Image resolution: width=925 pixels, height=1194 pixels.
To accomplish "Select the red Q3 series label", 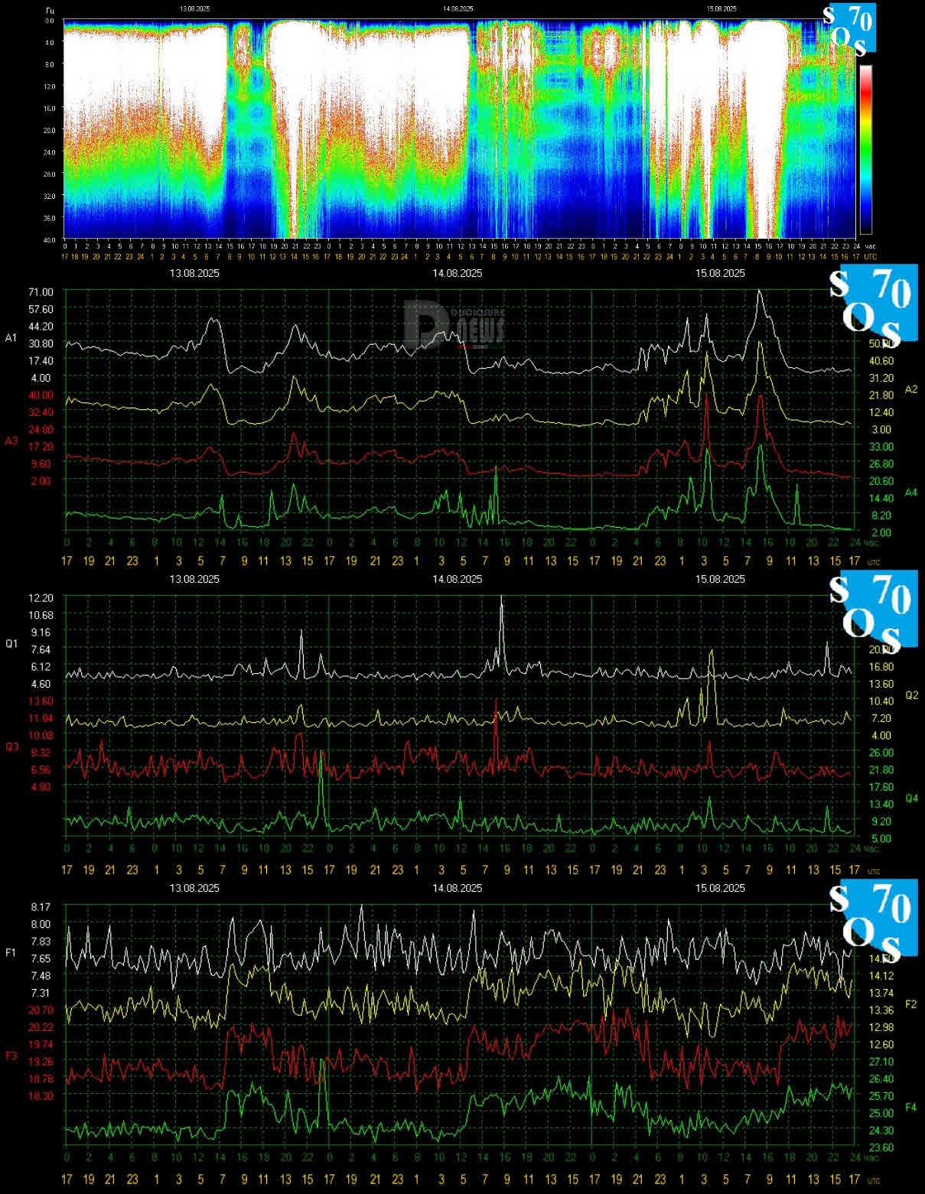I will pos(11,747).
